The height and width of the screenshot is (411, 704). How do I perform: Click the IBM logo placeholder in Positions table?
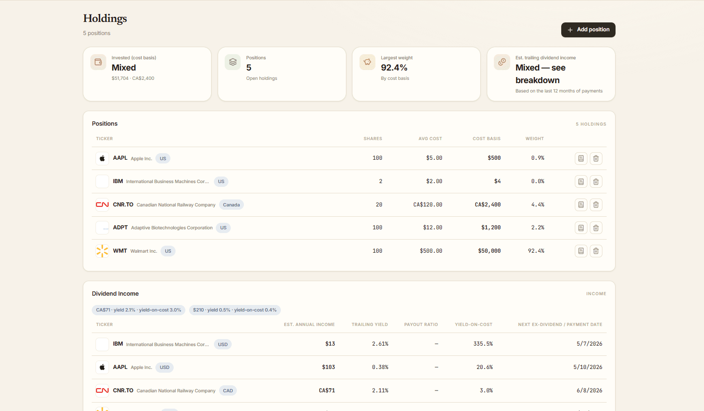tap(102, 181)
